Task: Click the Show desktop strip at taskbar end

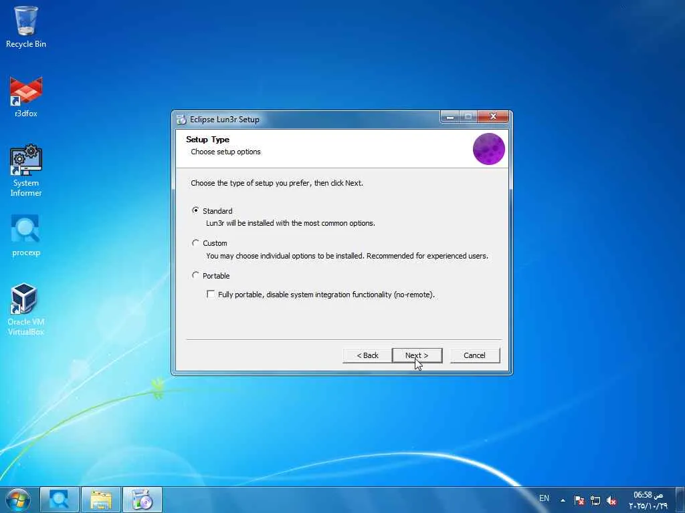Action: [680, 500]
